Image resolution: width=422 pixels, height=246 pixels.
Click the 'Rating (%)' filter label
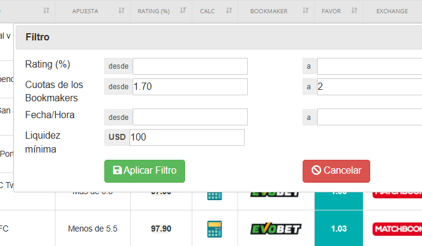[48, 65]
